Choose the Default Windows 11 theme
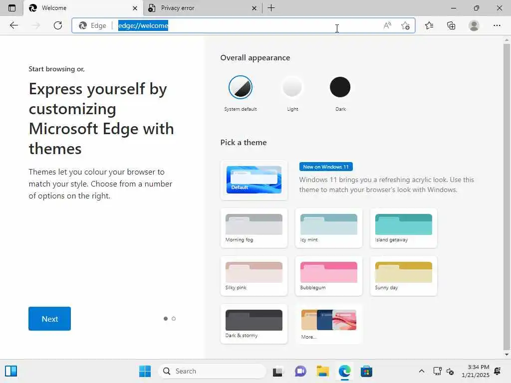Image resolution: width=511 pixels, height=383 pixels. pyautogui.click(x=254, y=180)
